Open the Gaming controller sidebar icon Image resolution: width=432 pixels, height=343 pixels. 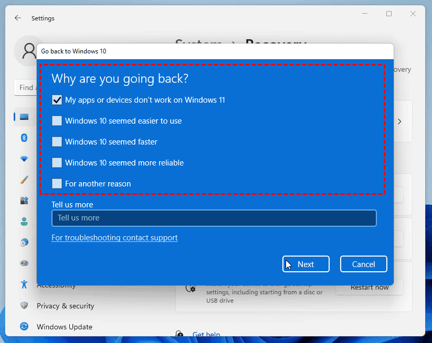(x=24, y=263)
